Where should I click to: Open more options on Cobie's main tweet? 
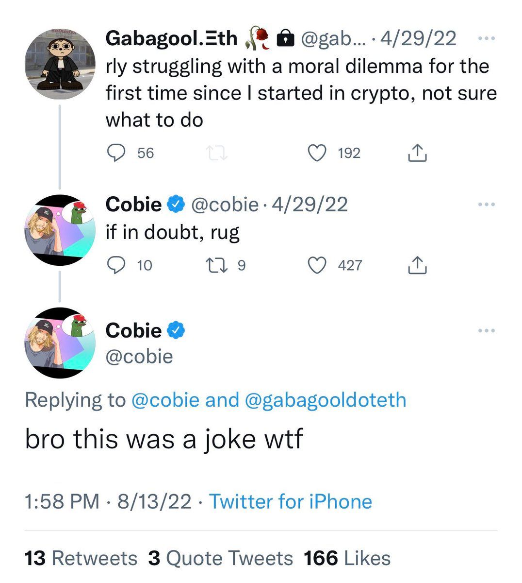point(486,331)
